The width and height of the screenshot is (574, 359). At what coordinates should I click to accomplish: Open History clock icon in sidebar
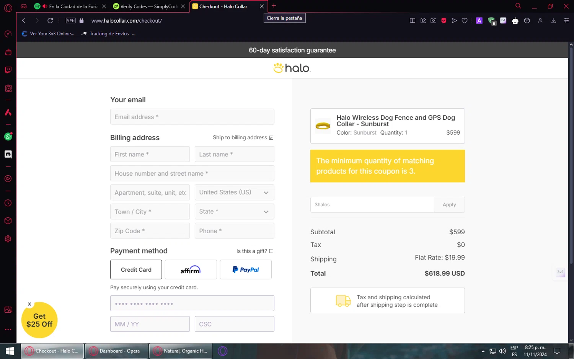pyautogui.click(x=8, y=203)
